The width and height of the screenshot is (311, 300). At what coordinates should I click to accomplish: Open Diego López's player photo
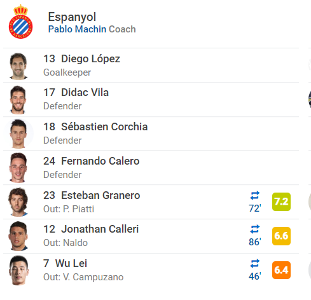point(18,66)
